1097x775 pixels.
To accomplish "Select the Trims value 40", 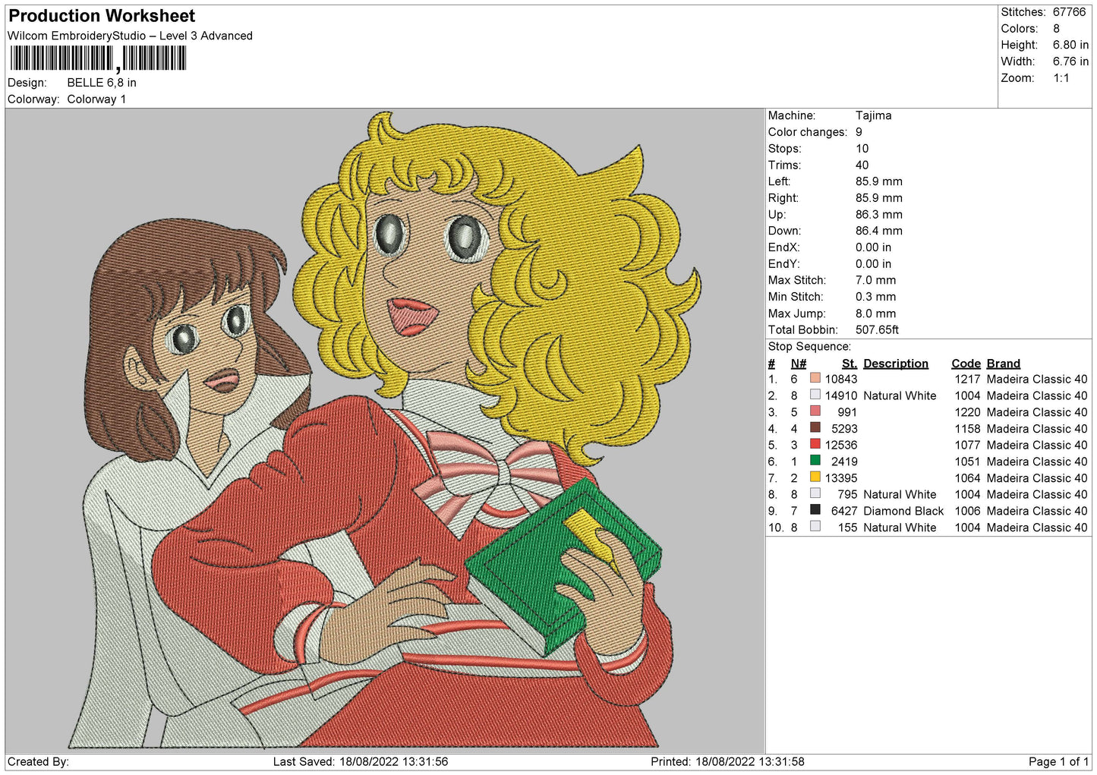I will click(862, 165).
